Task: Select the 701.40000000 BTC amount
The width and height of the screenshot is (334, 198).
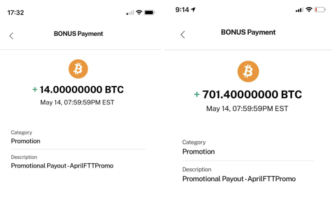Action: 252,94
